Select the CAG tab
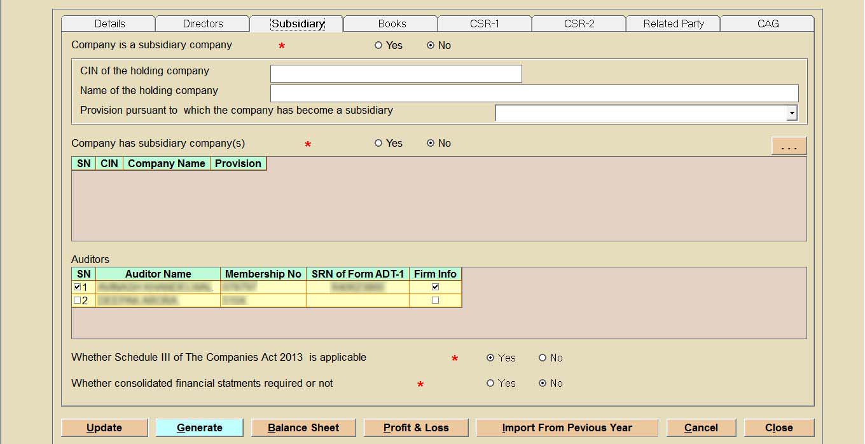The image size is (865, 444). (768, 24)
